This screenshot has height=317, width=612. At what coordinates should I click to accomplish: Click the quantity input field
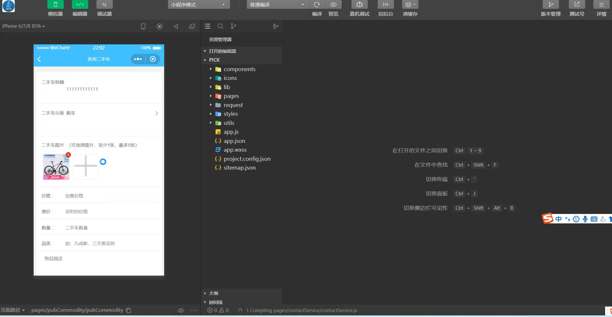(112, 228)
